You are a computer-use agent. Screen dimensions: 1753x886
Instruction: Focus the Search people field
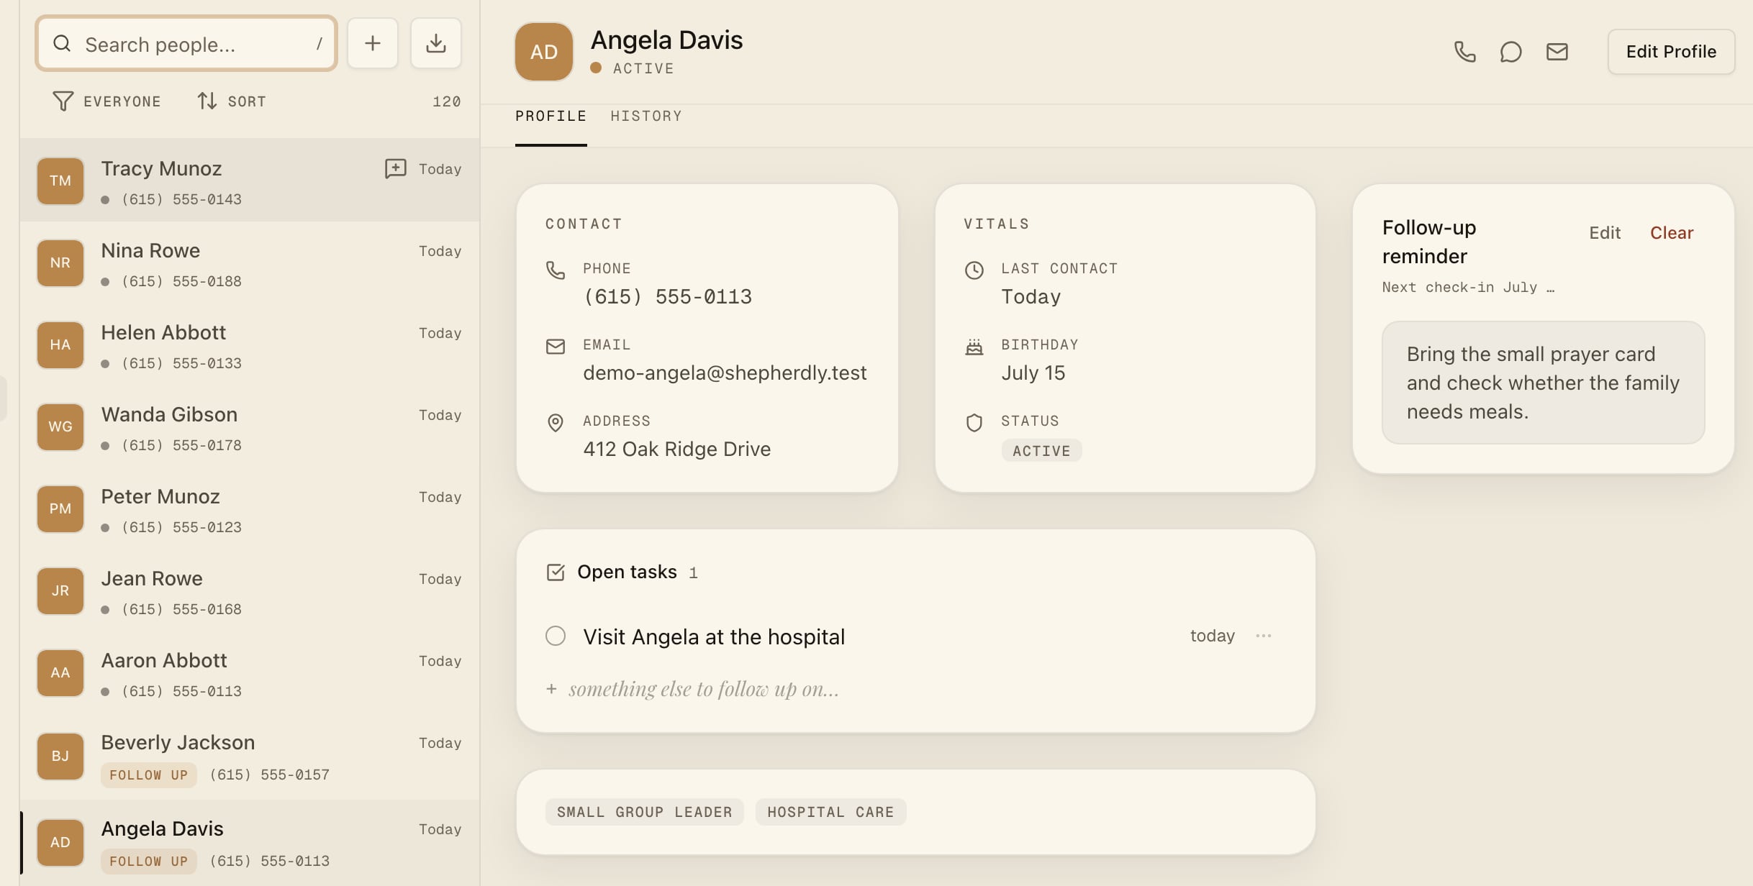(x=186, y=44)
